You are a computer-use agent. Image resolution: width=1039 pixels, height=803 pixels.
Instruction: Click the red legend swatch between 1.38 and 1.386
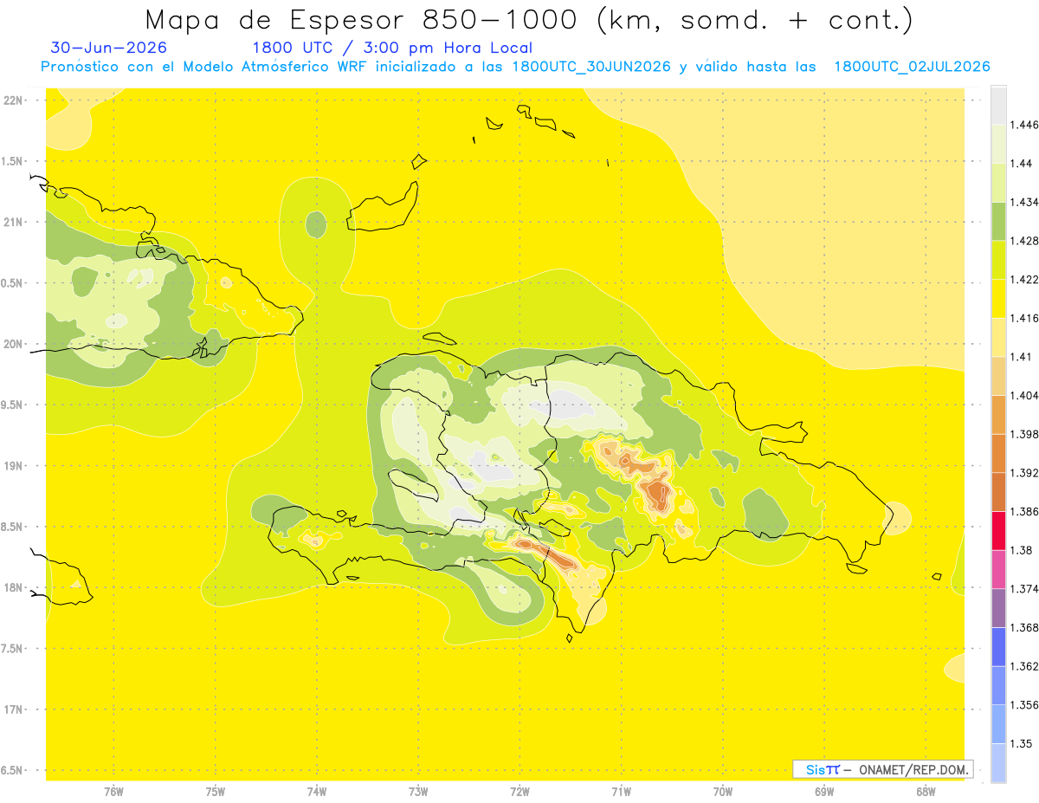coord(998,531)
